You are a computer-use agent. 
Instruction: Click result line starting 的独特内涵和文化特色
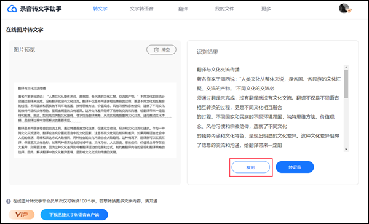(268, 136)
